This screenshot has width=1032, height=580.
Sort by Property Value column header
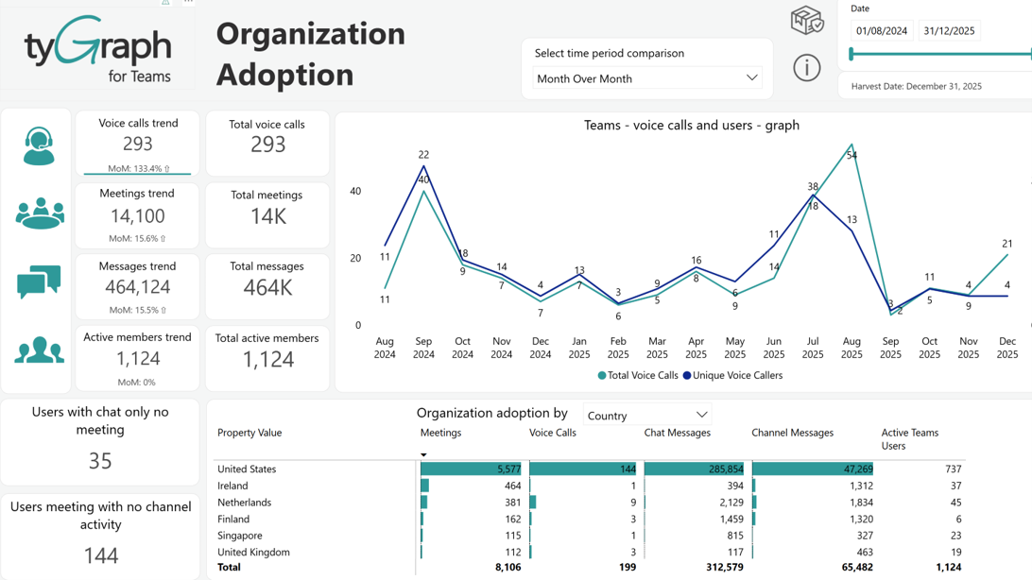(249, 433)
